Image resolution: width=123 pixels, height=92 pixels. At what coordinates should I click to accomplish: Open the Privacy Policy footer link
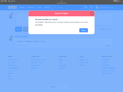click(84, 63)
